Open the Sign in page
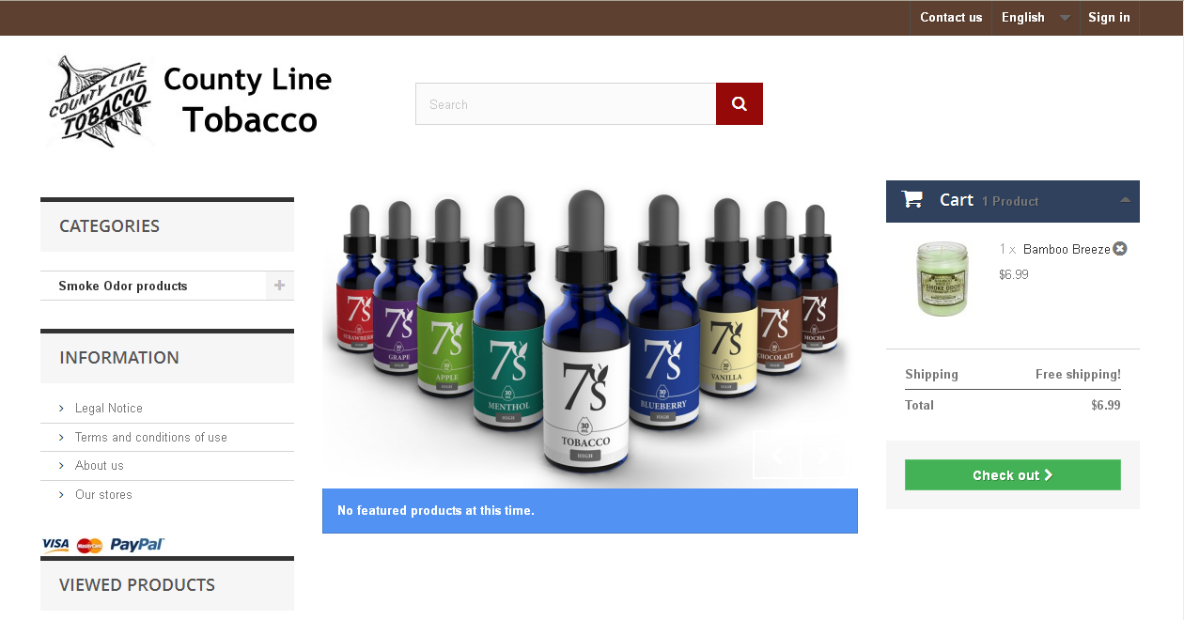1184x620 pixels. click(1109, 17)
